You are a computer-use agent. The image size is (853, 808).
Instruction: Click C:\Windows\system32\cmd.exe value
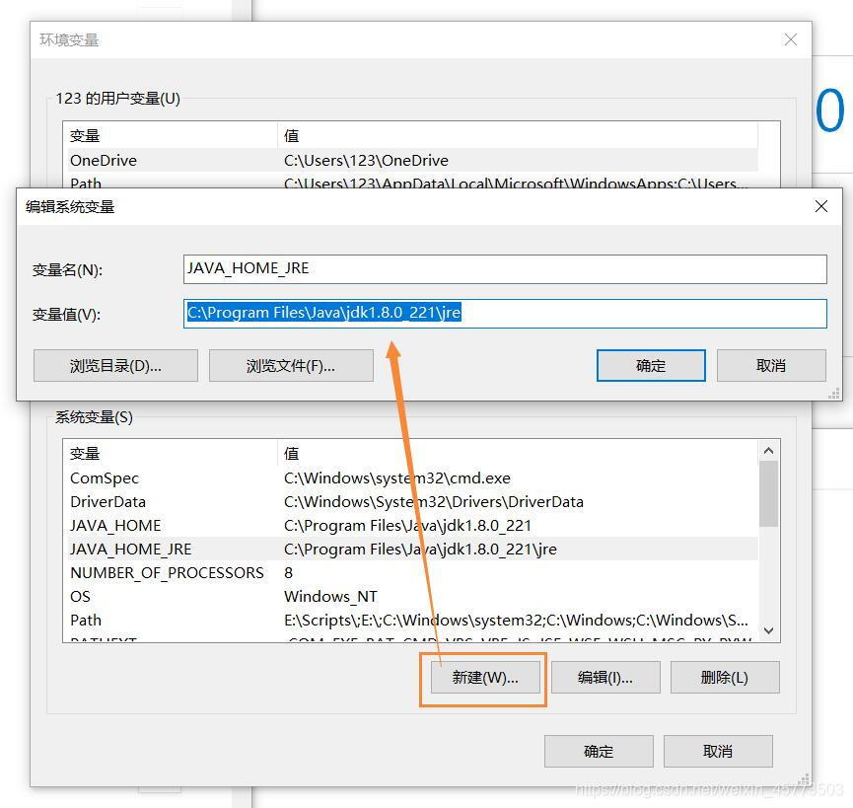pos(397,478)
